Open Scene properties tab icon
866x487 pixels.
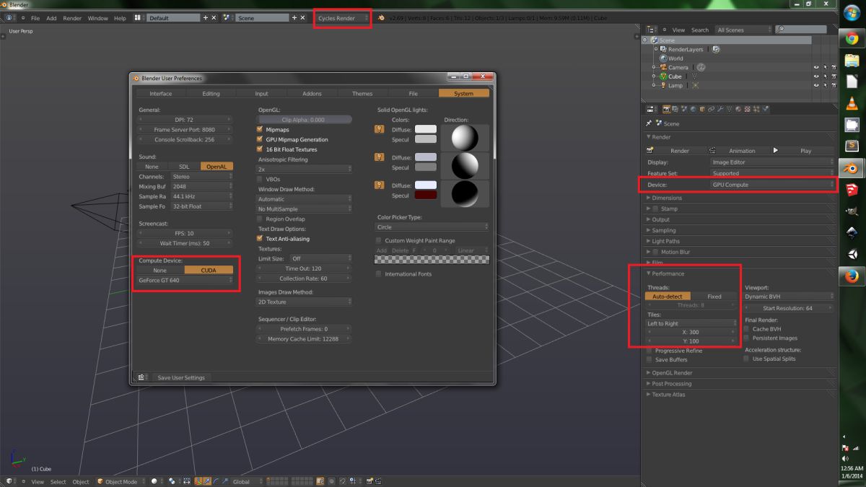(684, 109)
